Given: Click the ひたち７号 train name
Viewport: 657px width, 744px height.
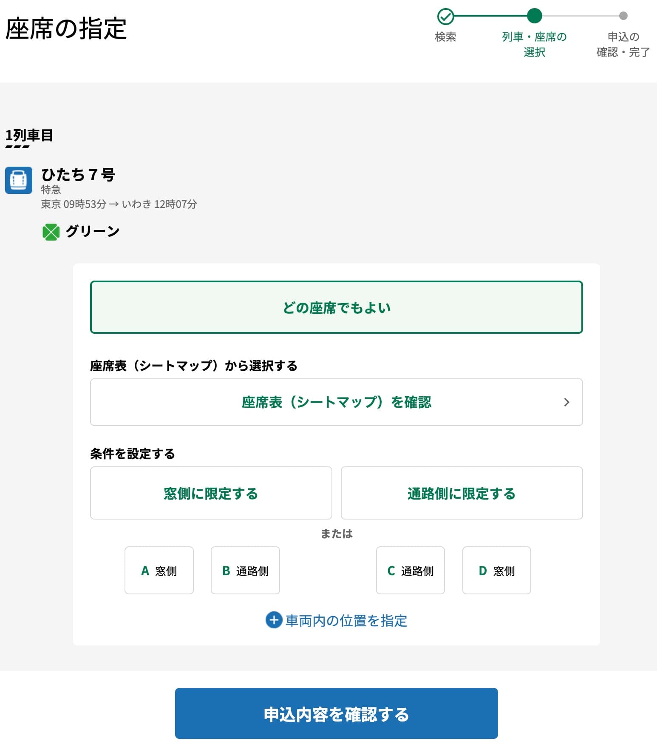Looking at the screenshot, I should pyautogui.click(x=78, y=174).
